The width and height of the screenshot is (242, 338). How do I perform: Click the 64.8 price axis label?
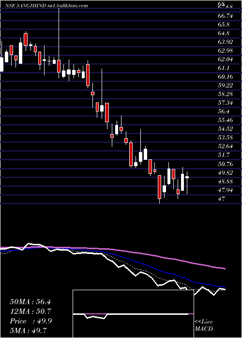[224, 33]
